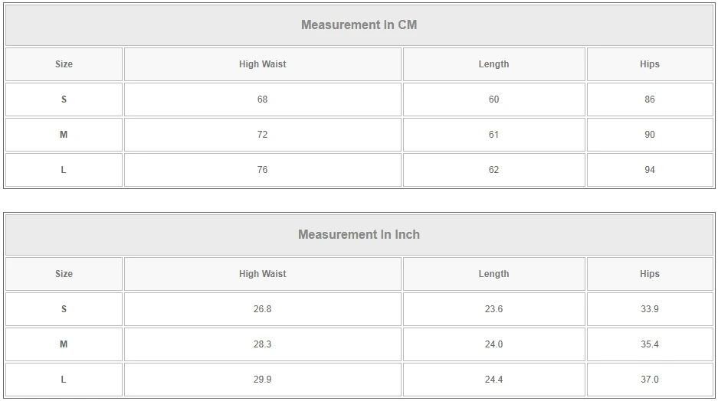The image size is (718, 401).
Task: Select the high waist value 26.8
Action: click(x=262, y=309)
